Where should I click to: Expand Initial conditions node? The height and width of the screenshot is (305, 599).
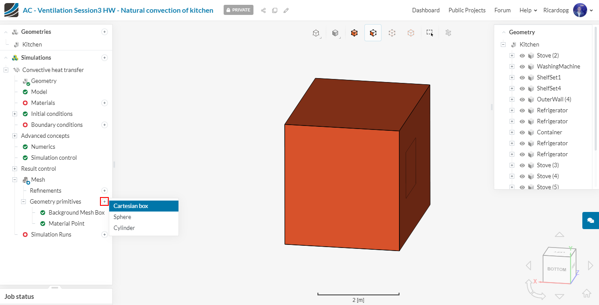coord(14,114)
